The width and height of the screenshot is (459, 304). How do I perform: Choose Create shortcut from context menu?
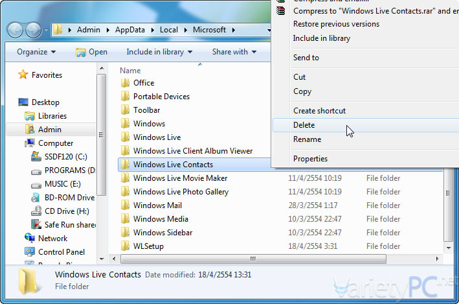(x=319, y=111)
